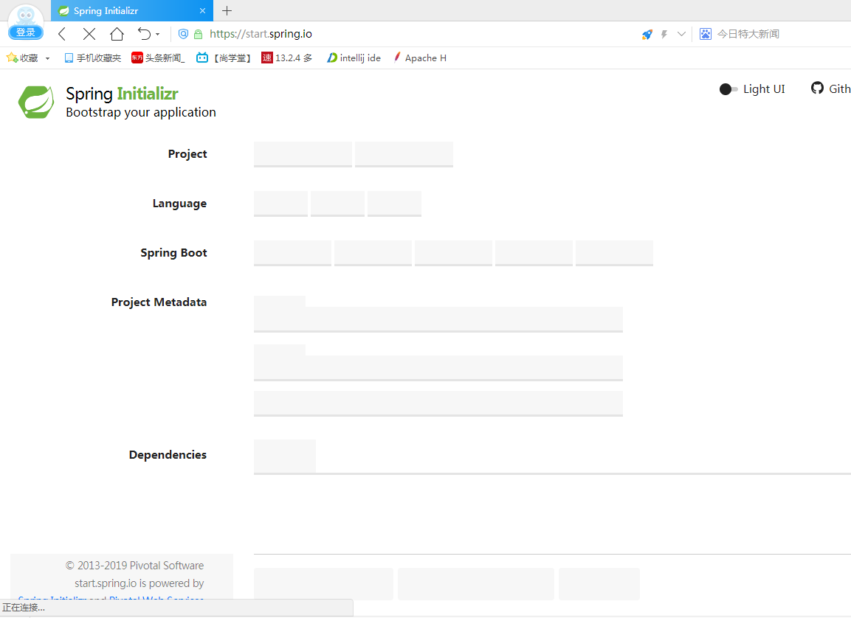This screenshot has width=851, height=618.
Task: Click the Spring Boot section label
Action: (x=173, y=253)
